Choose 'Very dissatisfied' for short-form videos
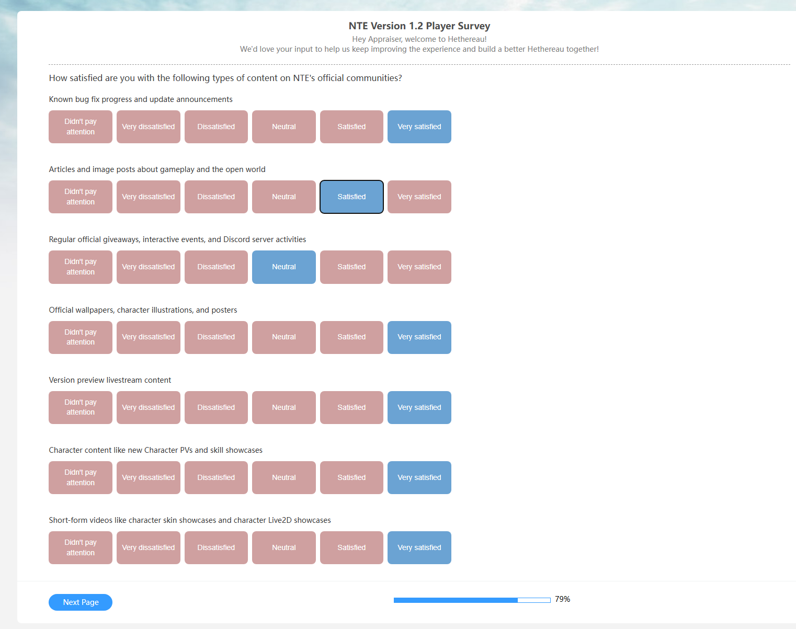This screenshot has width=796, height=629. coord(149,547)
